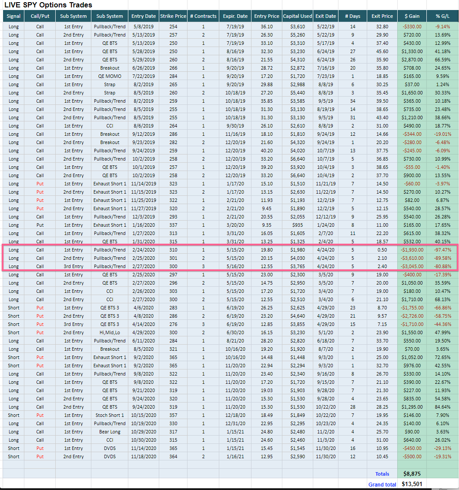Select the Hi,Mid,Lo sub system cell
The height and width of the screenshot is (490, 459).
[110, 332]
